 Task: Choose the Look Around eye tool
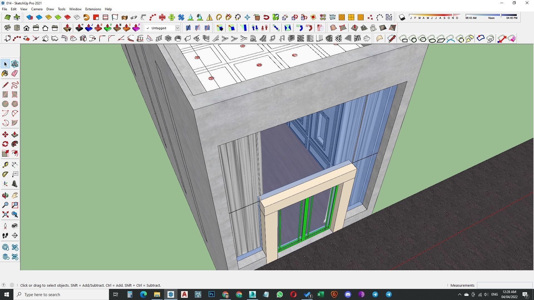click(15, 226)
